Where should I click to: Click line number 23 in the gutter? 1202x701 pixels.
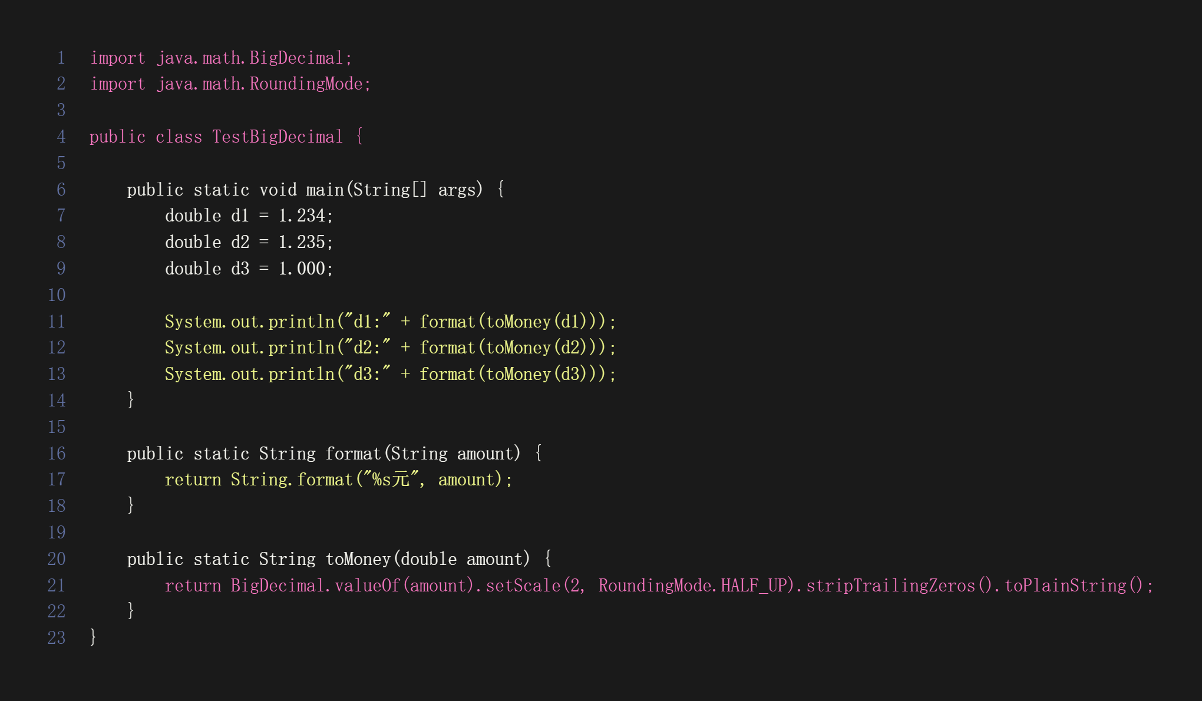click(57, 638)
